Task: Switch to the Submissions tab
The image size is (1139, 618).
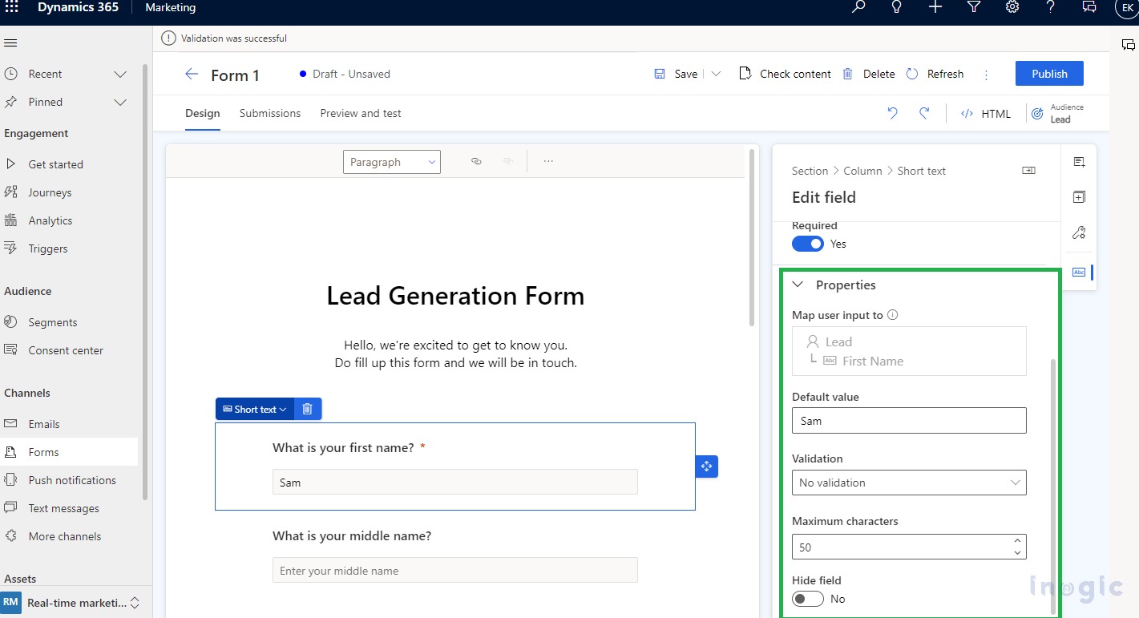Action: 270,114
